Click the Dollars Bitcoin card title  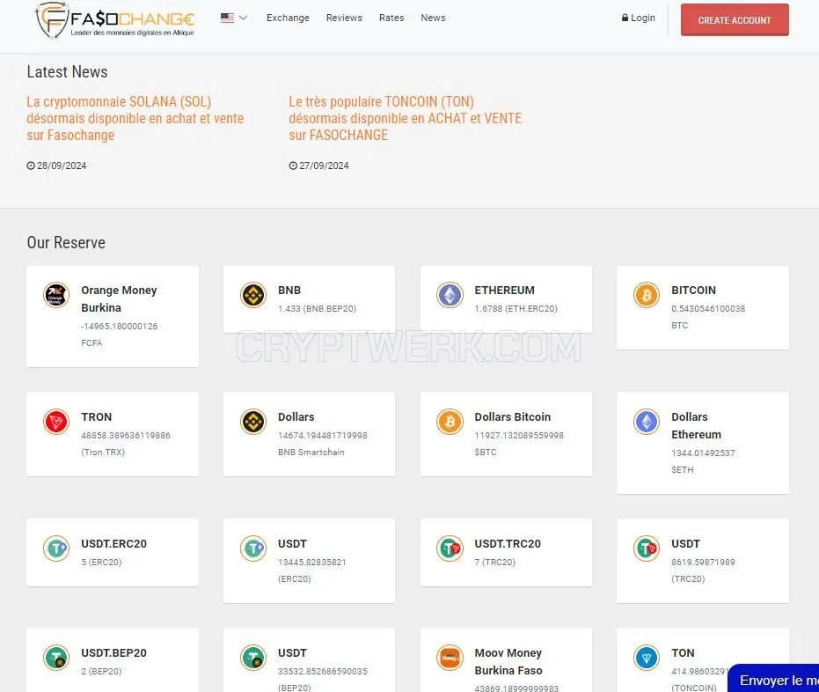tap(512, 416)
